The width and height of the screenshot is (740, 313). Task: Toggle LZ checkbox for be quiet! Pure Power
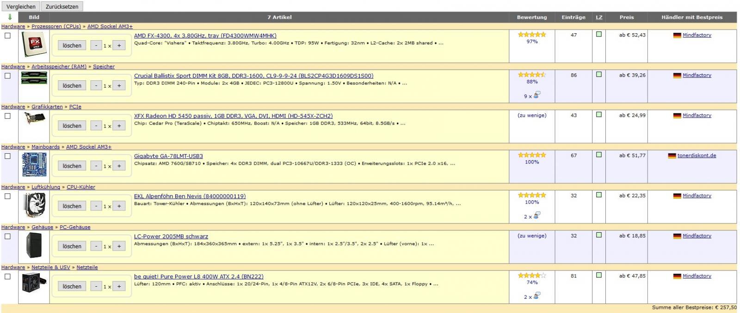click(x=599, y=275)
